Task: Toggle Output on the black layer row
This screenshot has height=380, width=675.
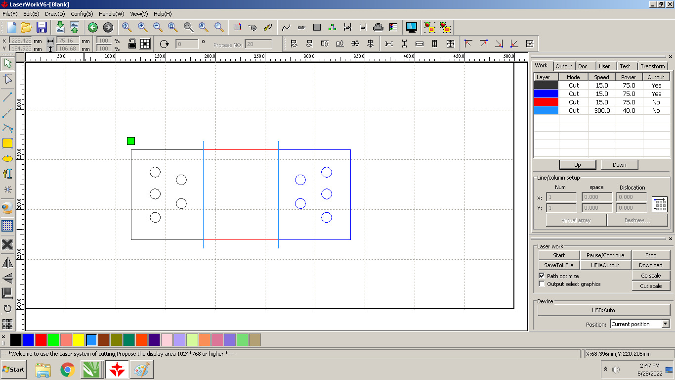Action: (656, 85)
